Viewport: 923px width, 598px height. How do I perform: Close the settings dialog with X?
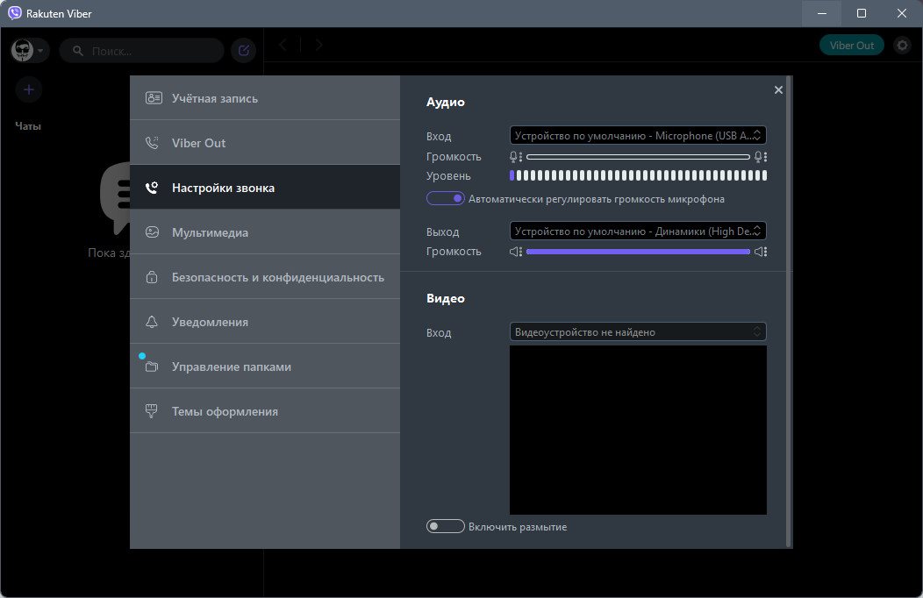(778, 90)
